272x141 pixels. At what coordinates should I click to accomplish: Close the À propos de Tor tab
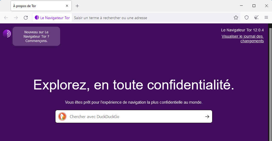click(67, 6)
